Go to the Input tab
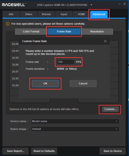The width and height of the screenshot is (129, 156). [x=64, y=14]
